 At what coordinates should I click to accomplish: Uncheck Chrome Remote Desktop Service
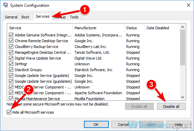click(11, 41)
